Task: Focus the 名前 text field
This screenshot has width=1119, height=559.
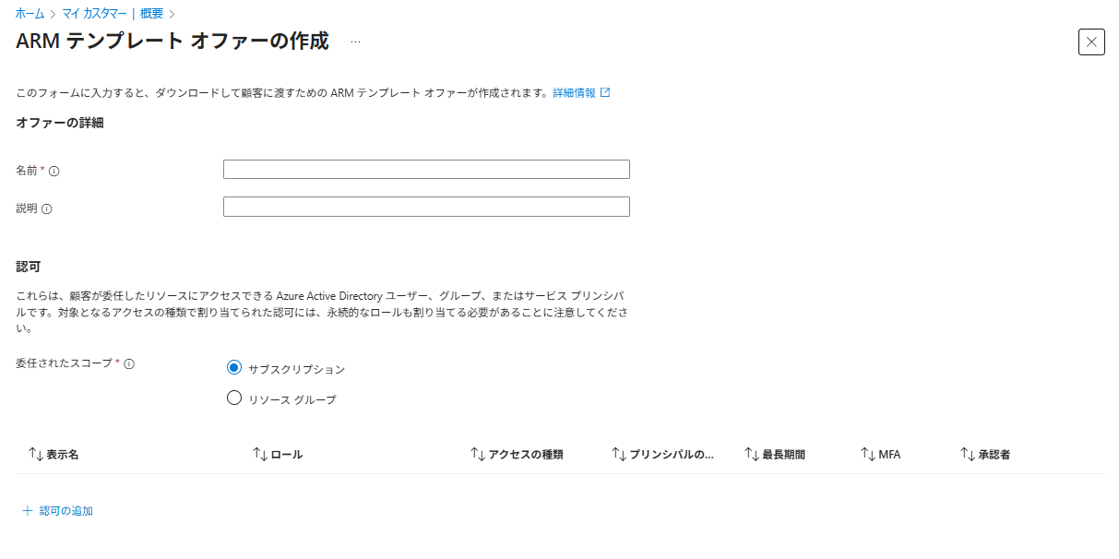Action: point(426,170)
